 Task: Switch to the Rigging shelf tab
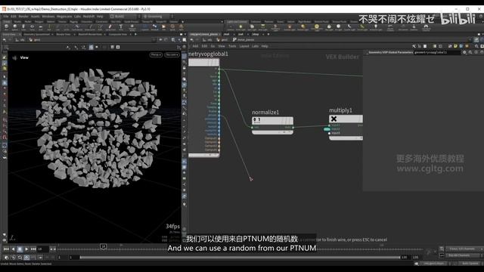(x=74, y=22)
